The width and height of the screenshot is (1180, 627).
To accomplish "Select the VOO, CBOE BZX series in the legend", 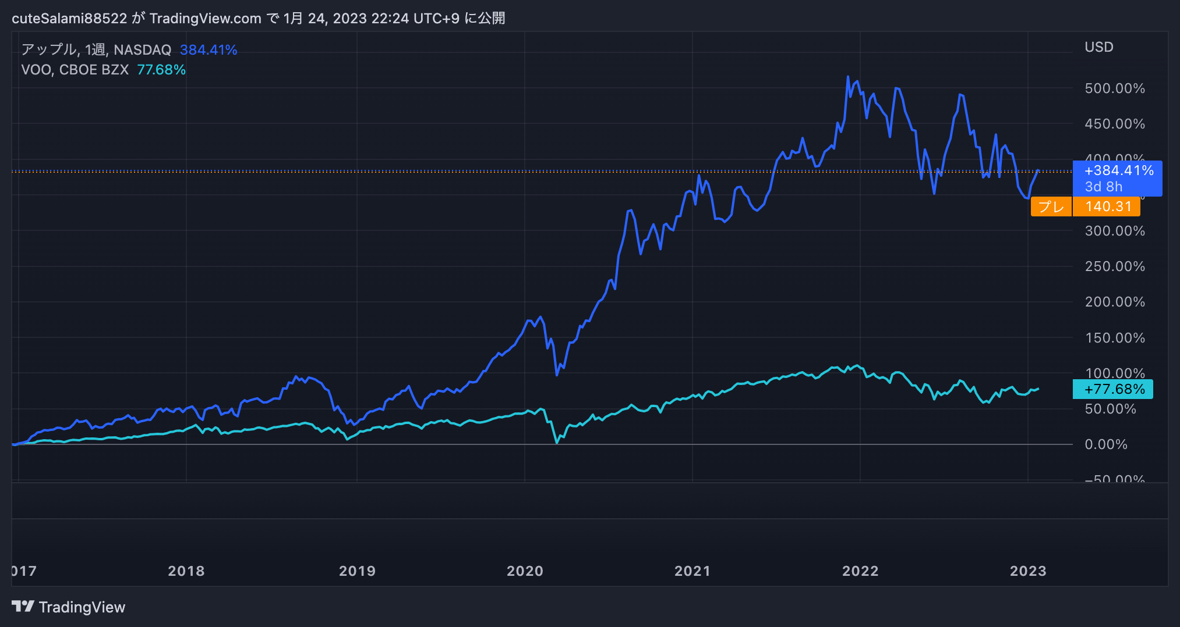I will point(76,69).
